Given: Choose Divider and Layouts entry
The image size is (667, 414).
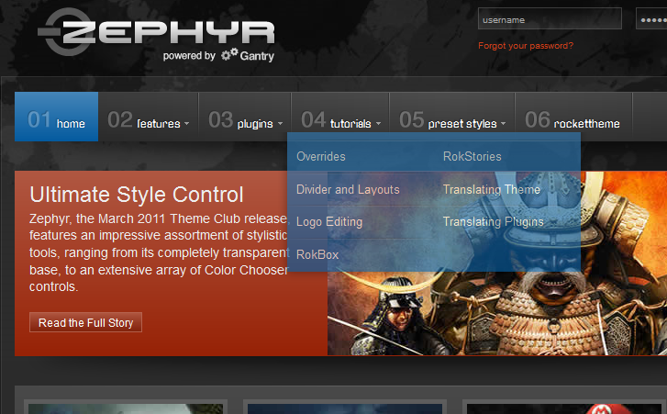Looking at the screenshot, I should point(348,190).
